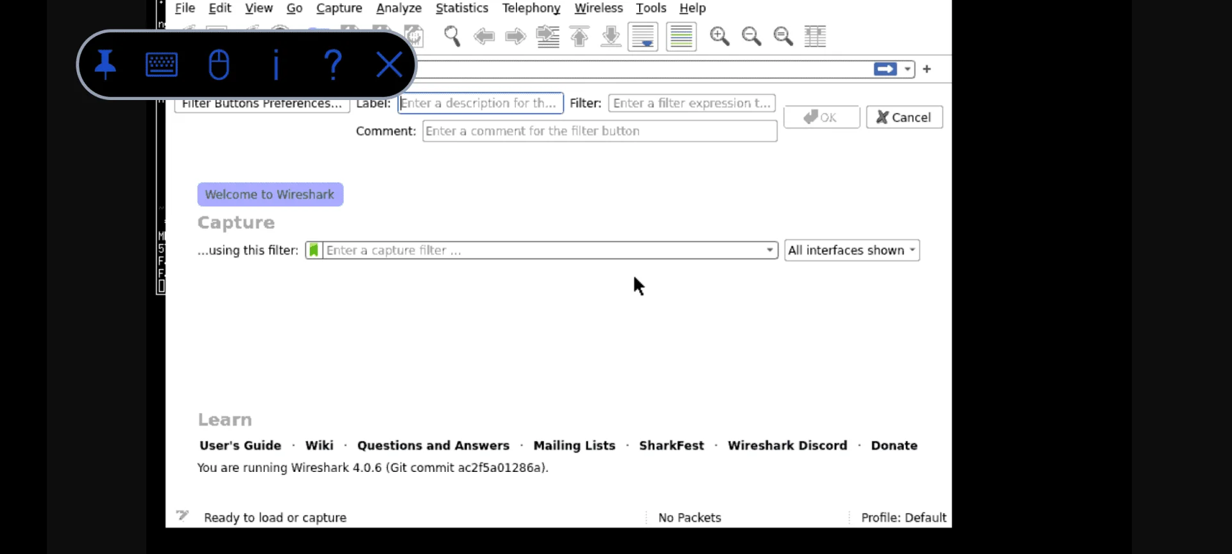Viewport: 1232px width, 554px height.
Task: Open the Analyze menu
Action: [399, 8]
